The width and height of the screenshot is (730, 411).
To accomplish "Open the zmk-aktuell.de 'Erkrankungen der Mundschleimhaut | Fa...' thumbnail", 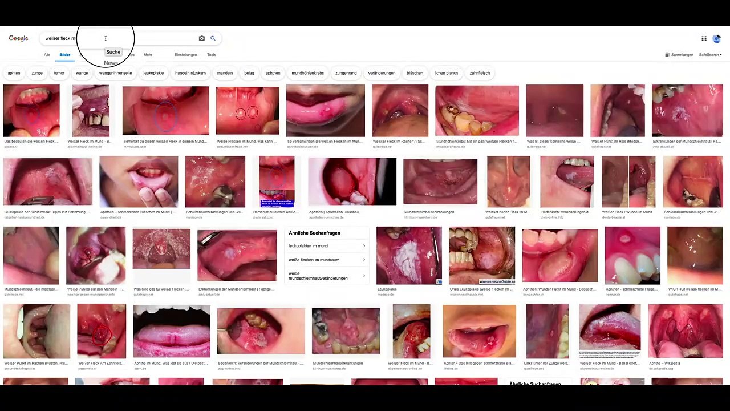I will click(x=687, y=111).
